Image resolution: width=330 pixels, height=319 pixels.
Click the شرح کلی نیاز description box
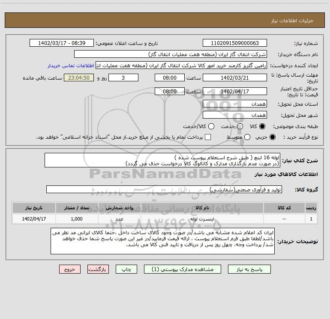point(162,160)
